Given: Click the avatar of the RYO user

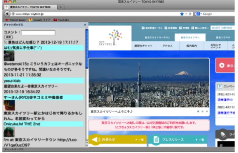Looking at the screenshot, I should 9,105.
